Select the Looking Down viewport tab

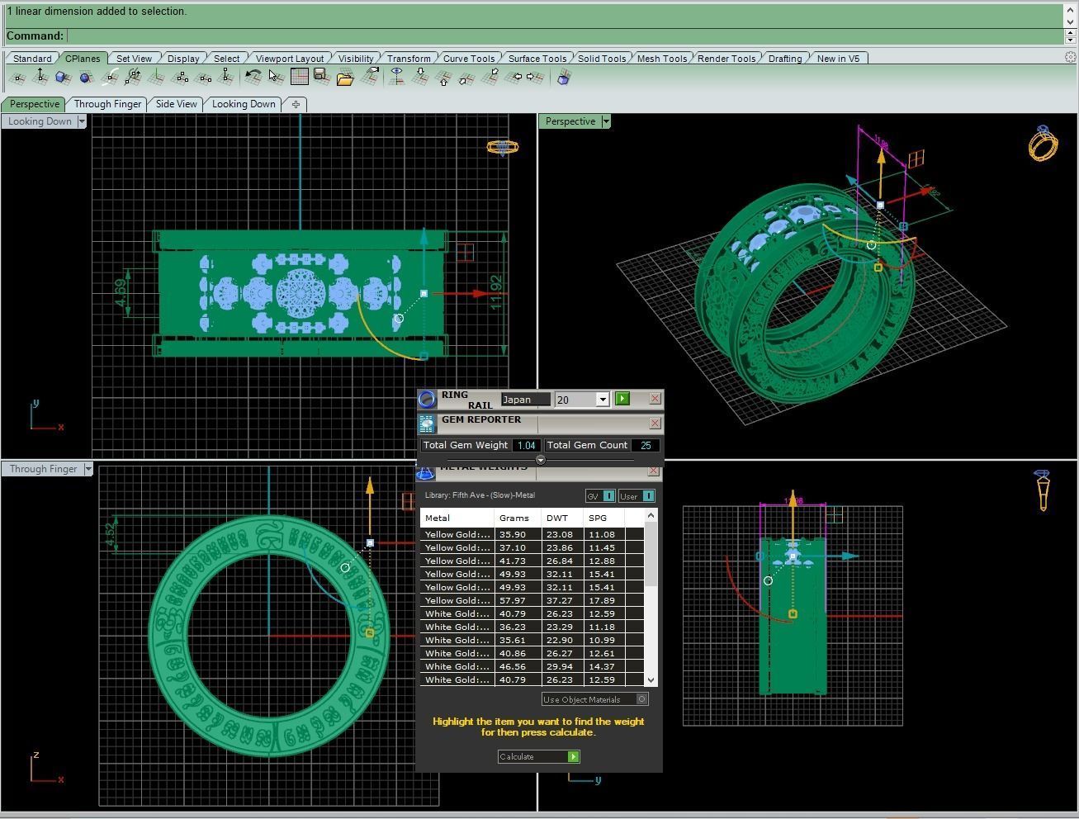[x=244, y=104]
